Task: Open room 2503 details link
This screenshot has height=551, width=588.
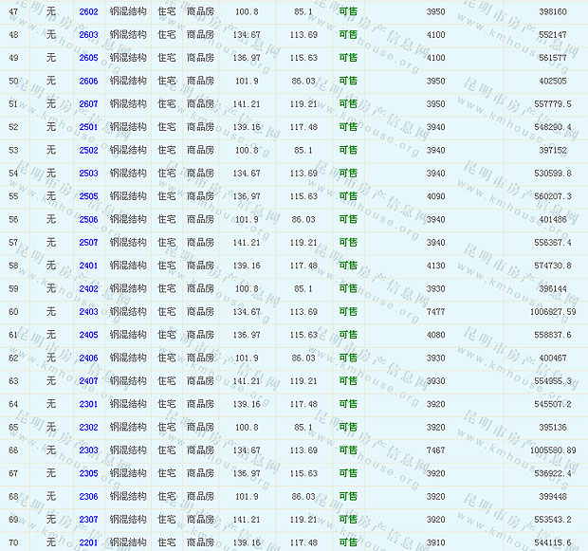Action: (88, 174)
